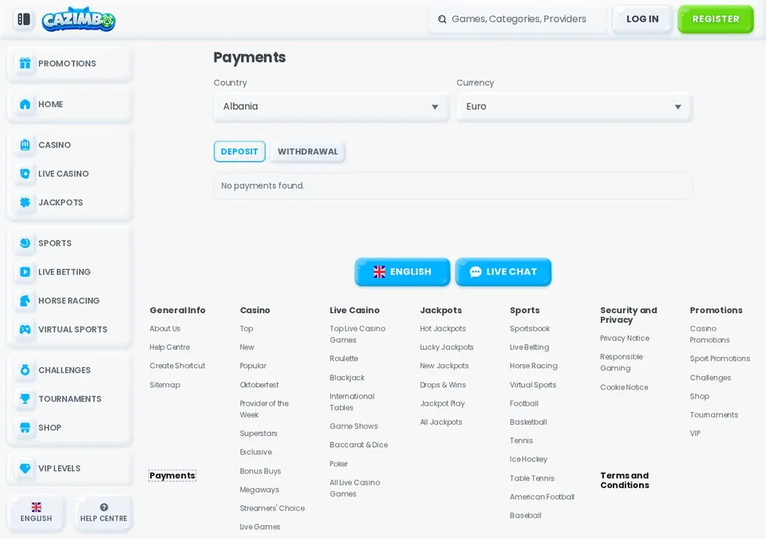Click the Cazimbo logo
The image size is (766, 539).
[79, 20]
